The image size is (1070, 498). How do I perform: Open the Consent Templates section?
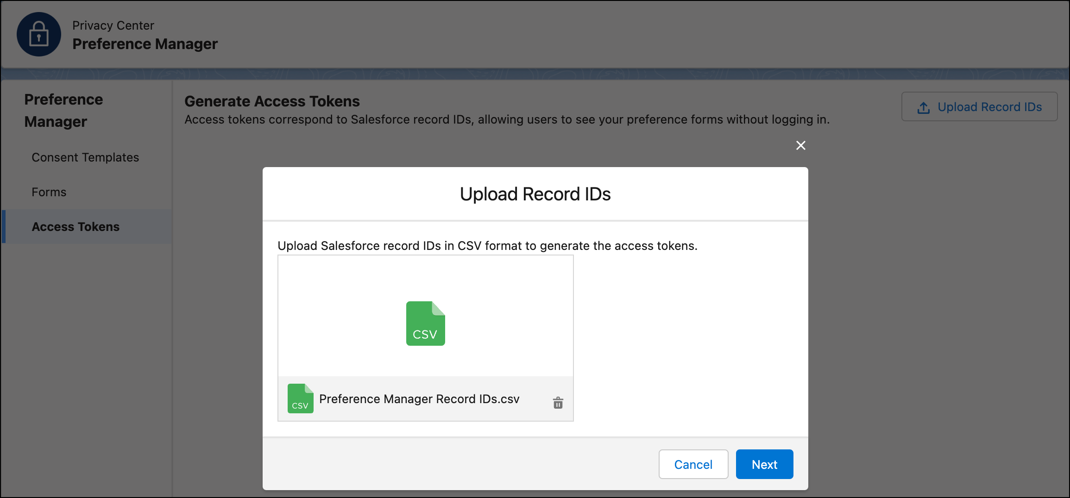tap(85, 157)
